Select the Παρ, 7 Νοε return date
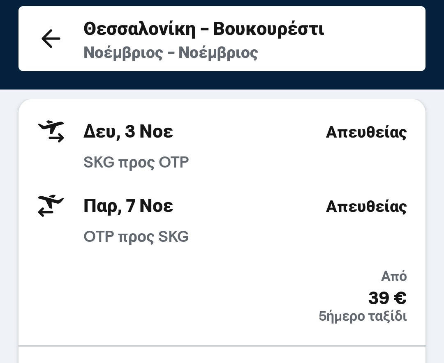 pyautogui.click(x=128, y=206)
